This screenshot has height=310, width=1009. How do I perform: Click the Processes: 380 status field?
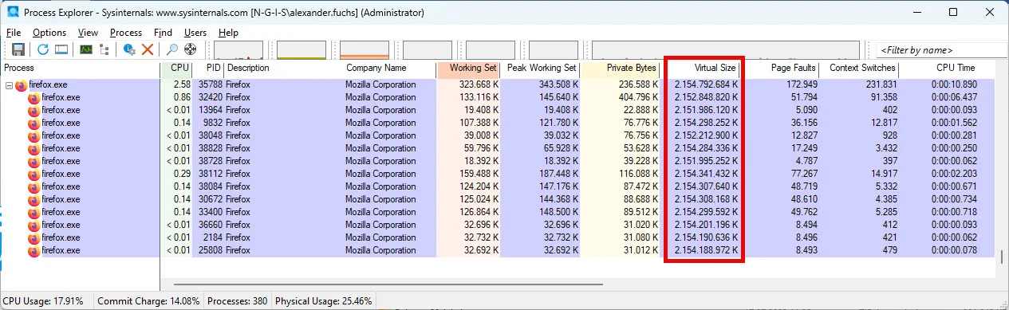pos(237,302)
